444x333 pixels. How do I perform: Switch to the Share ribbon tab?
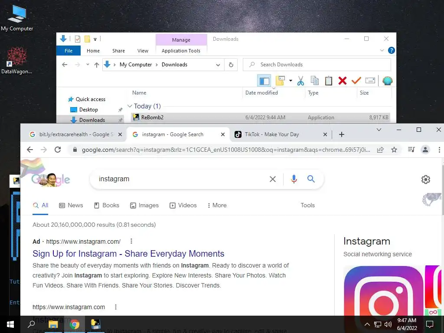pos(118,51)
